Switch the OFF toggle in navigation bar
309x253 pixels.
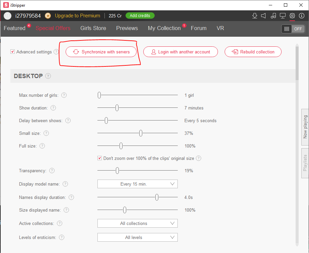coord(293,29)
